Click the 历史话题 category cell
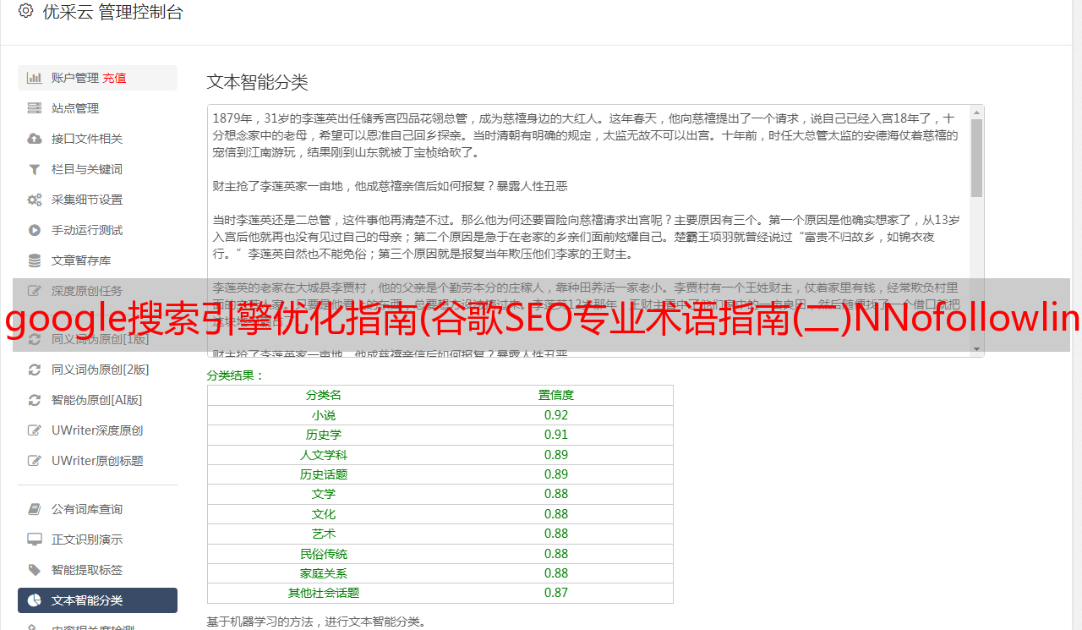1082x630 pixels. [324, 474]
